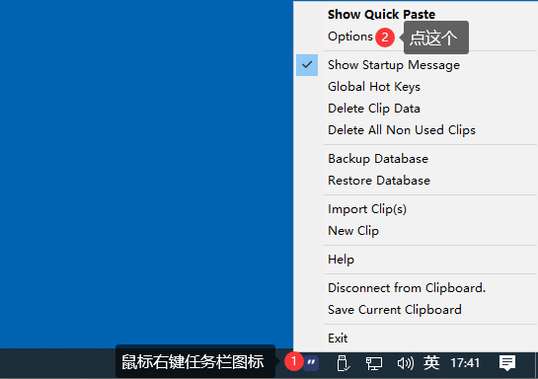Click the Ditto quote-mark tray icon
538x379 pixels.
(x=312, y=363)
